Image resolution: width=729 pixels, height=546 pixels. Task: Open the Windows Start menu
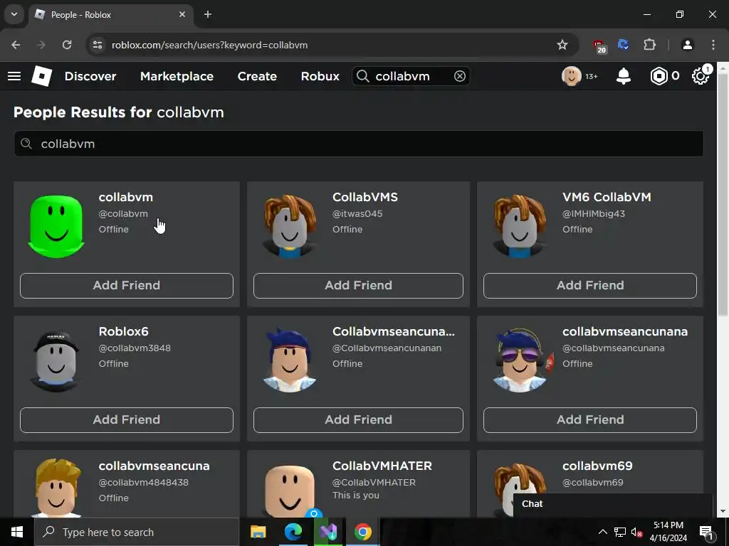point(17,532)
